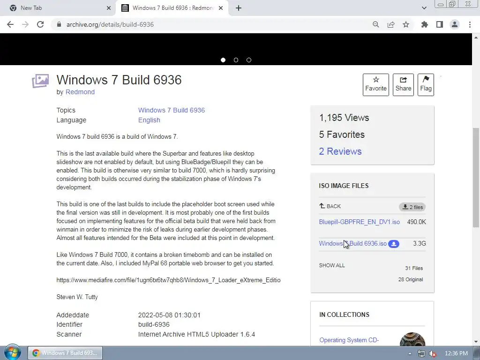Click the Addeddate value 2022-05-08 01:30:01
This screenshot has height=360, width=480.
[x=169, y=315]
